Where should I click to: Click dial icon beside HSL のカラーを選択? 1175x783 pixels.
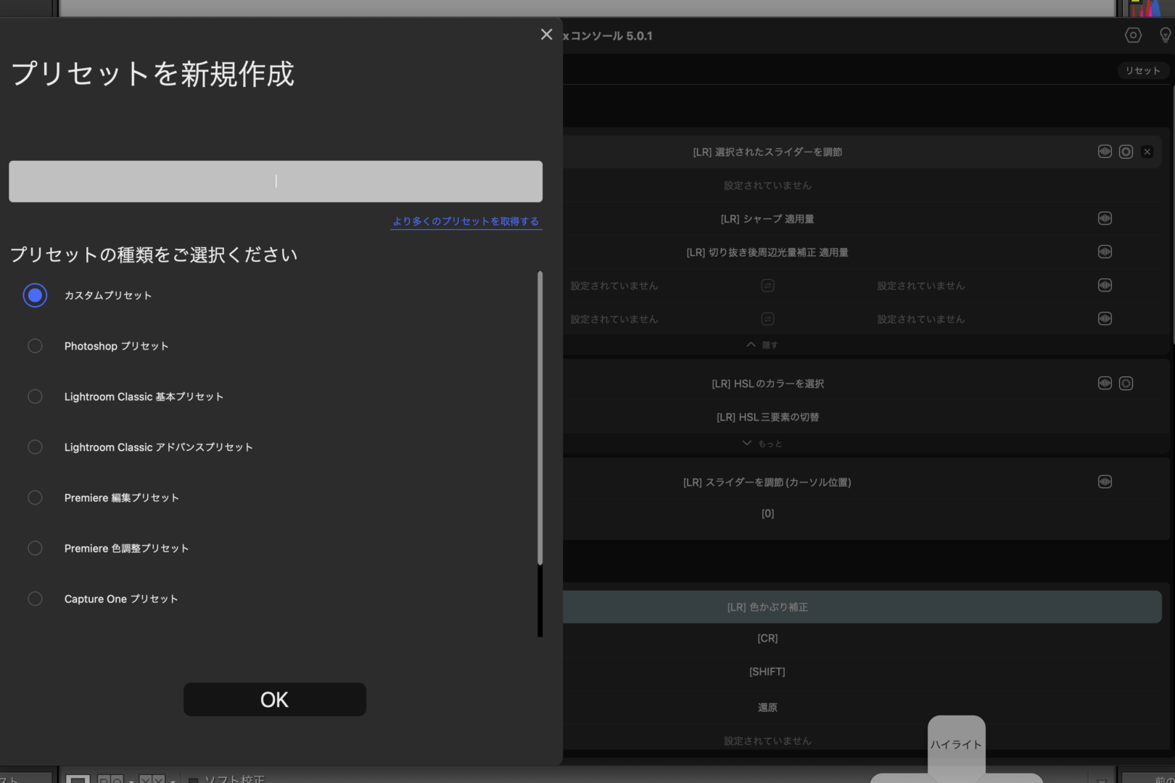(1105, 383)
